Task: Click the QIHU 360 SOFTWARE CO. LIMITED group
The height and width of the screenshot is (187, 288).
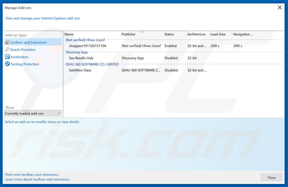Action: [x=92, y=64]
